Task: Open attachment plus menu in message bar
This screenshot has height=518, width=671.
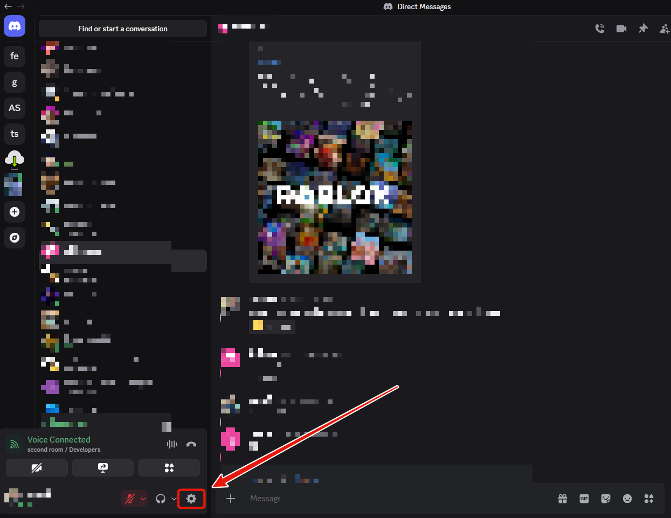Action: tap(231, 499)
